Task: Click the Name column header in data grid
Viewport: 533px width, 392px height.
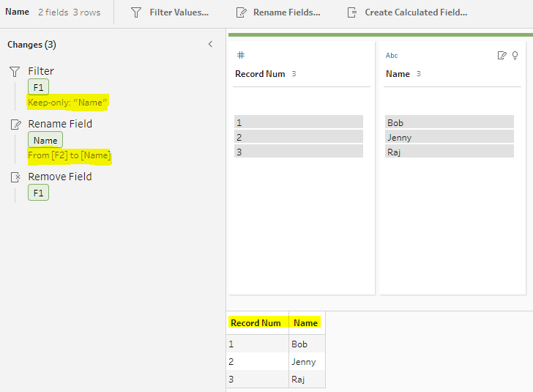Action: click(305, 323)
